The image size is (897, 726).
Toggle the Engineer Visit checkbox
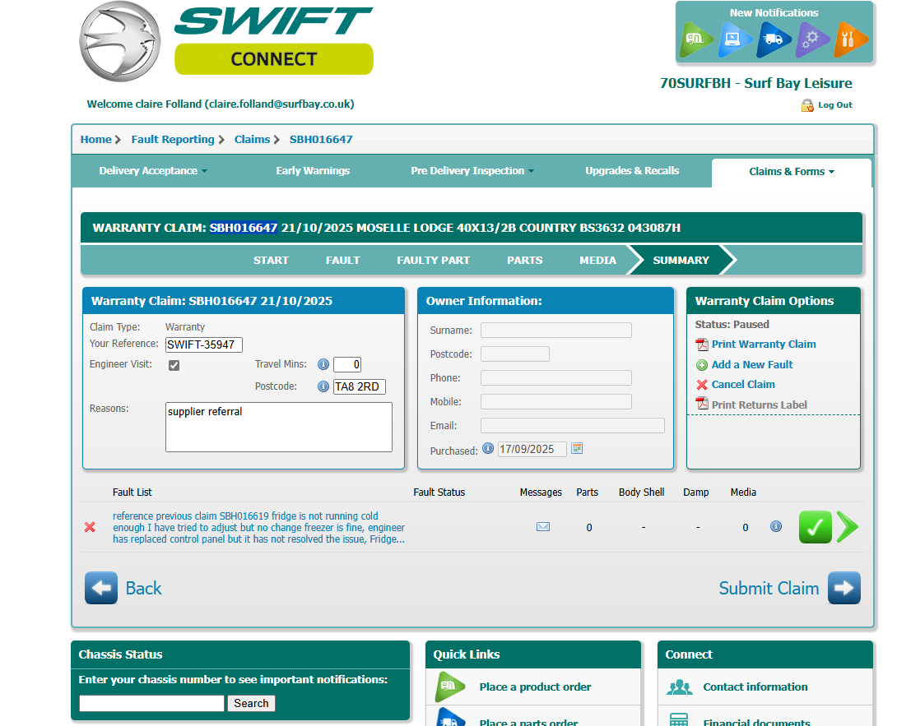[174, 365]
